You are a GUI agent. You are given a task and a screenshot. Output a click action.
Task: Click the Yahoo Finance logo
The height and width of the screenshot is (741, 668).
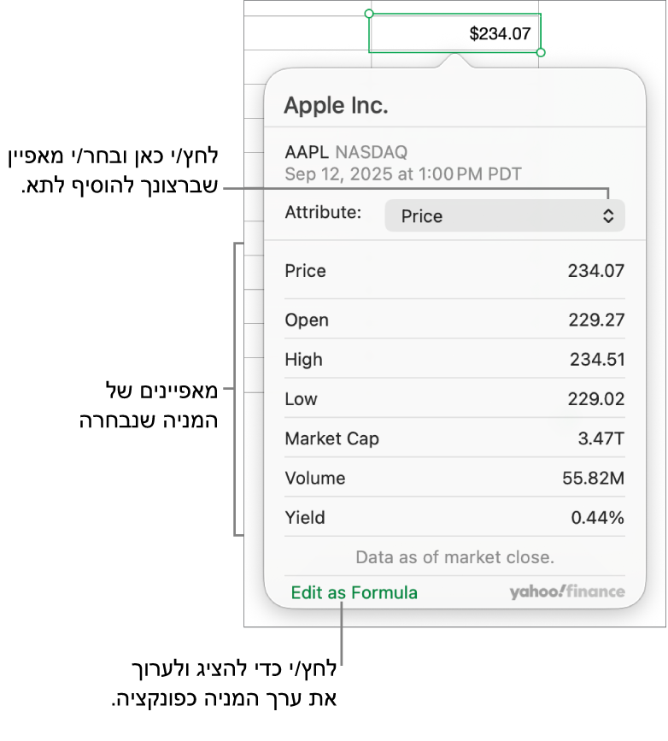(567, 591)
